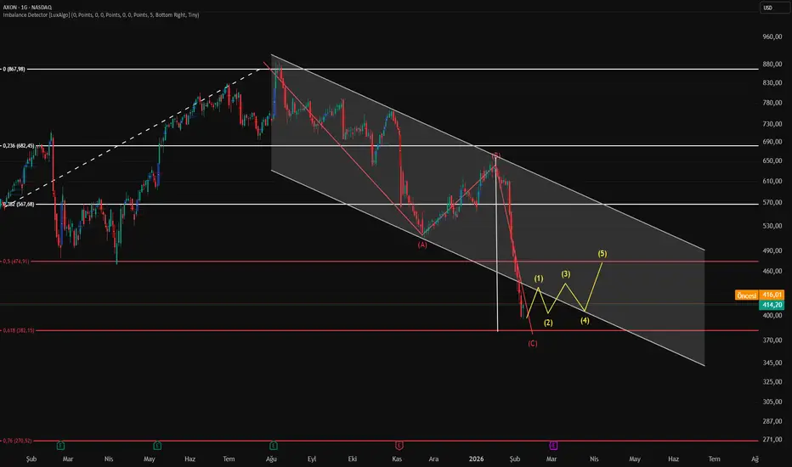Select the red (B) wave label
Screen dimensions: 792x467
click(x=496, y=155)
